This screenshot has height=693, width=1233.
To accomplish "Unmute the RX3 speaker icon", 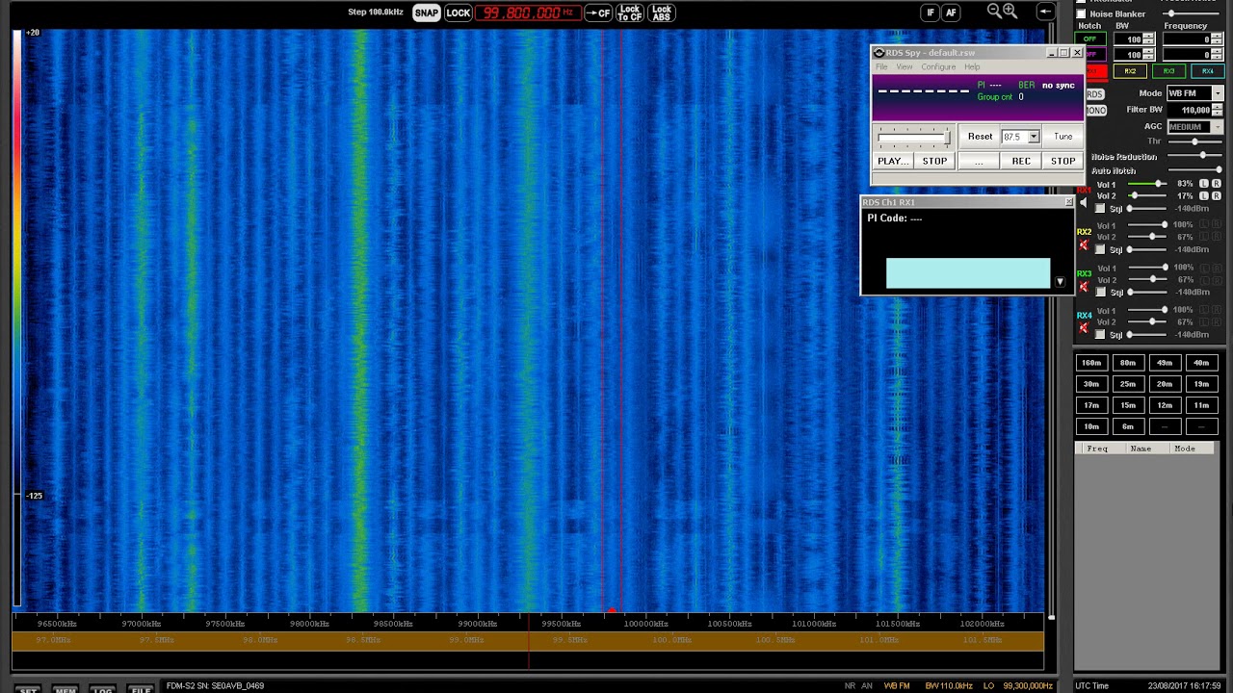I will (1084, 287).
